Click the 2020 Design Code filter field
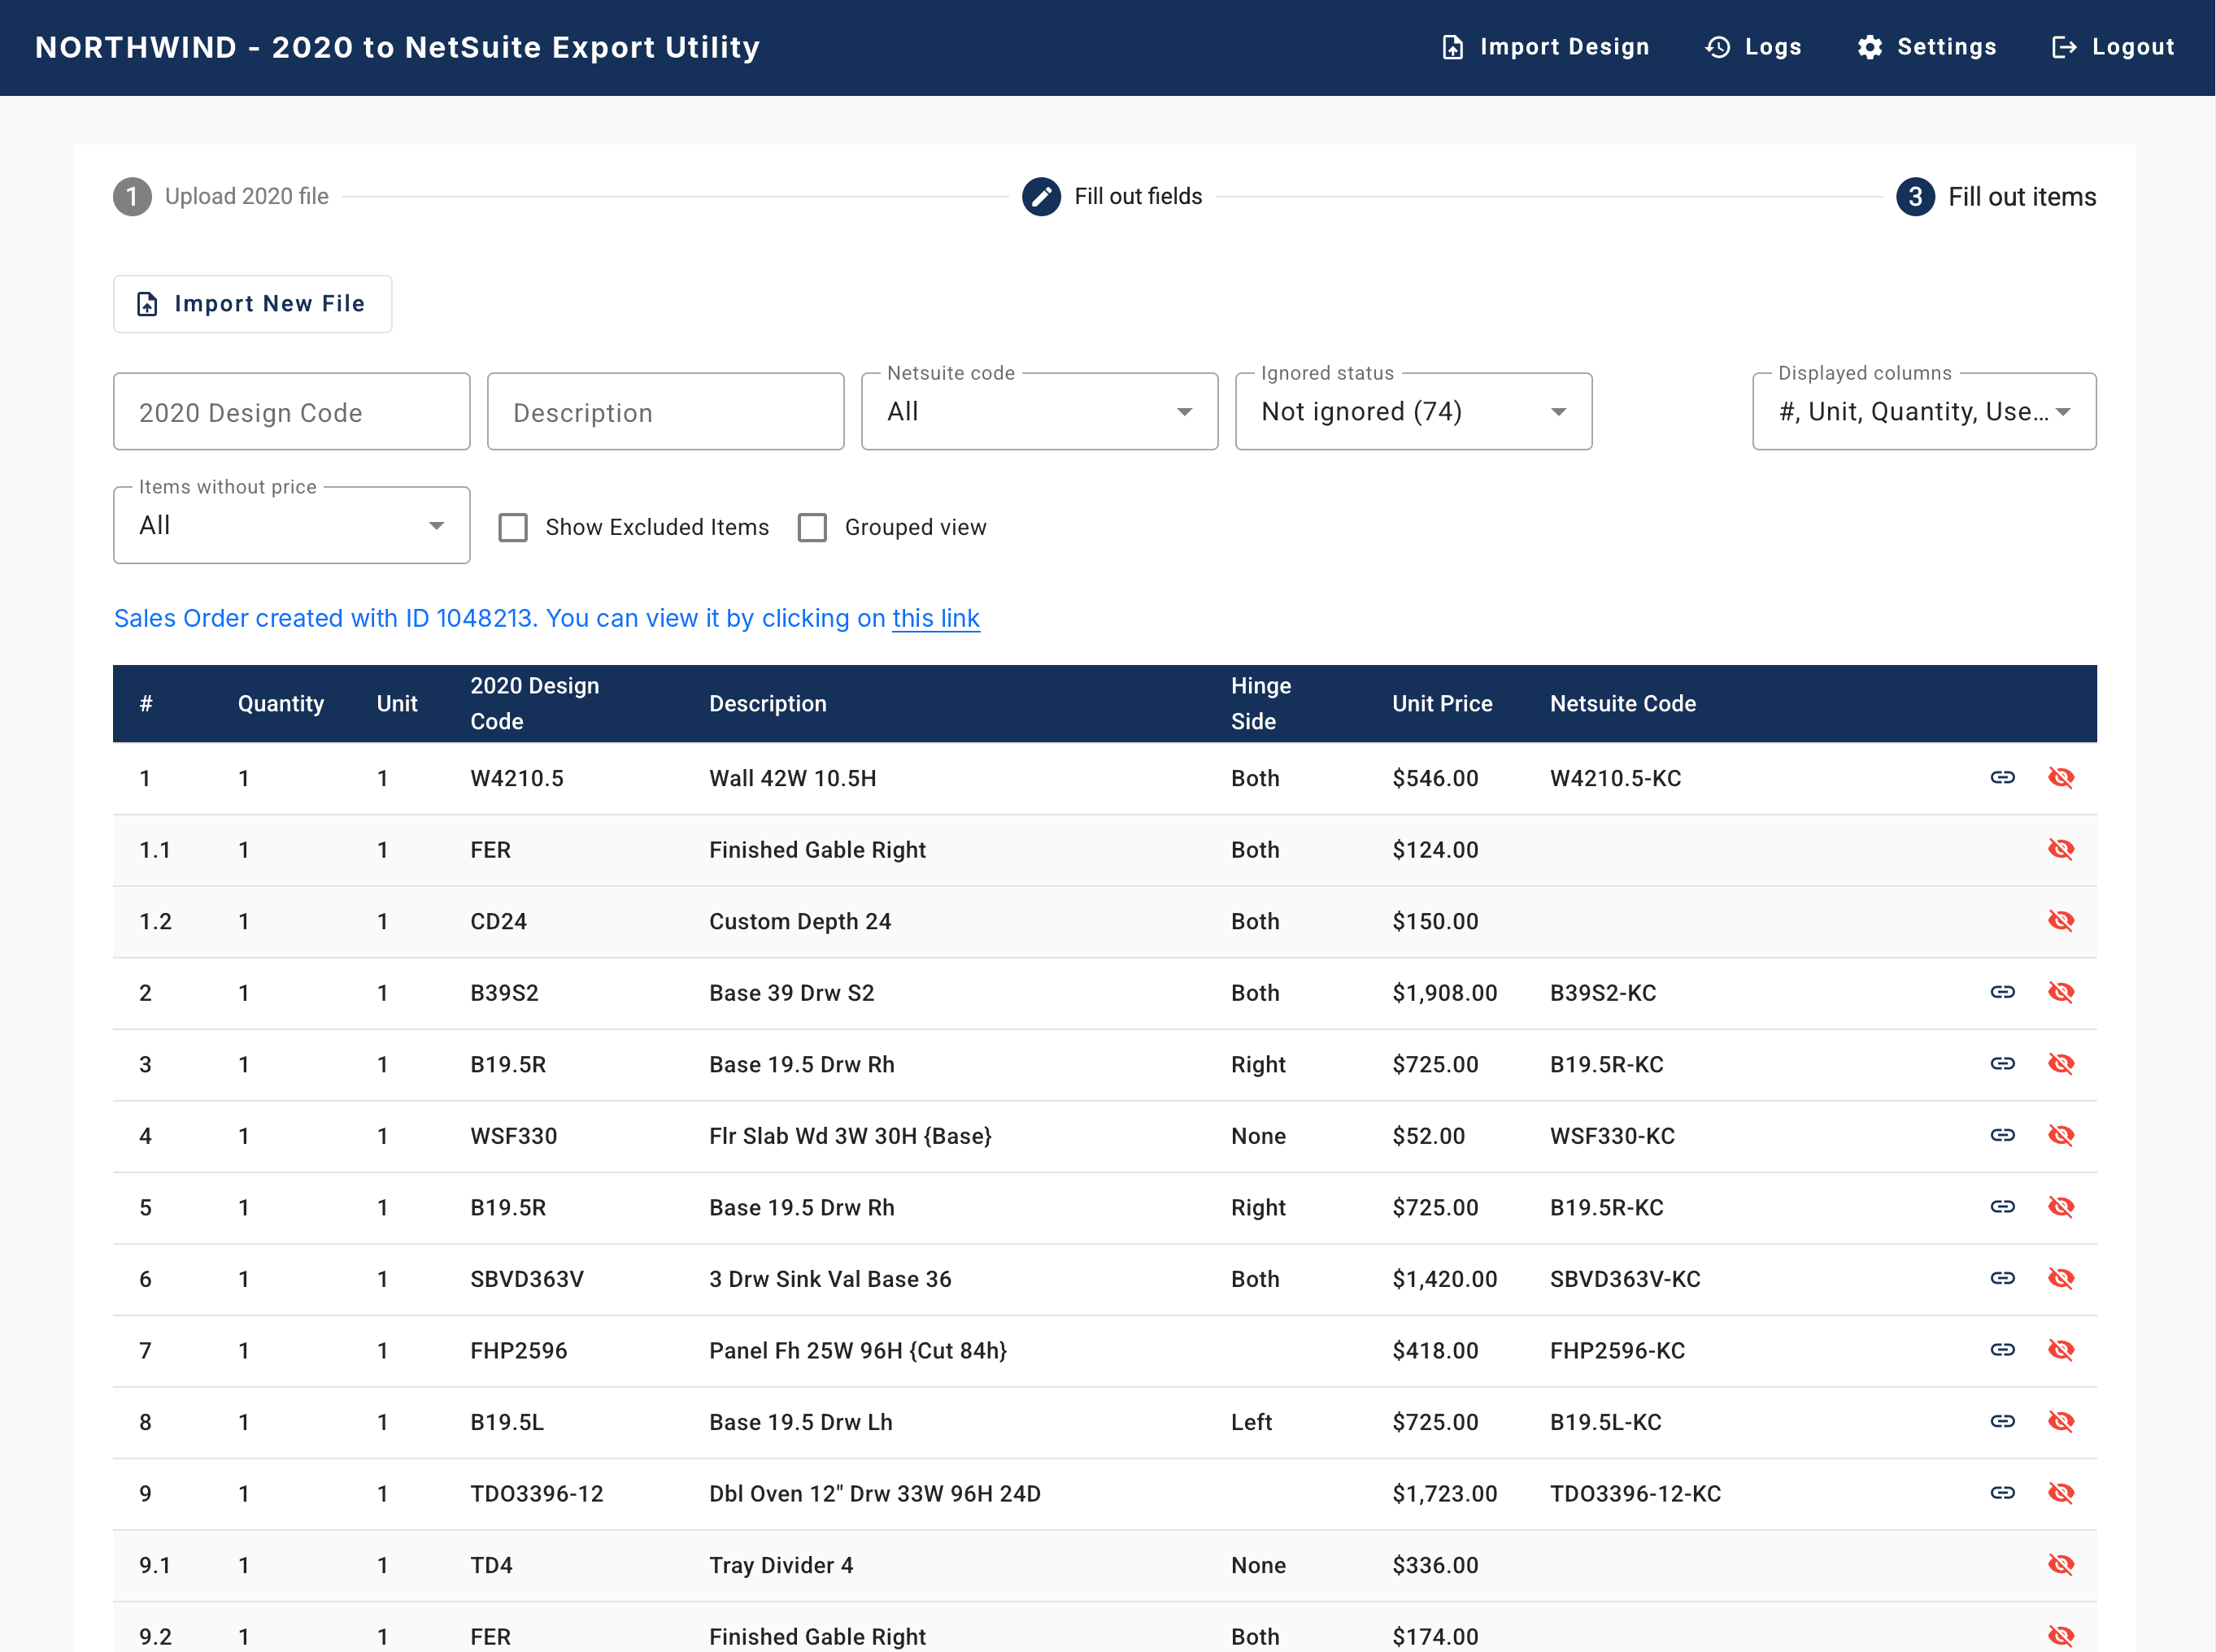Image resolution: width=2216 pixels, height=1652 pixels. 291,411
